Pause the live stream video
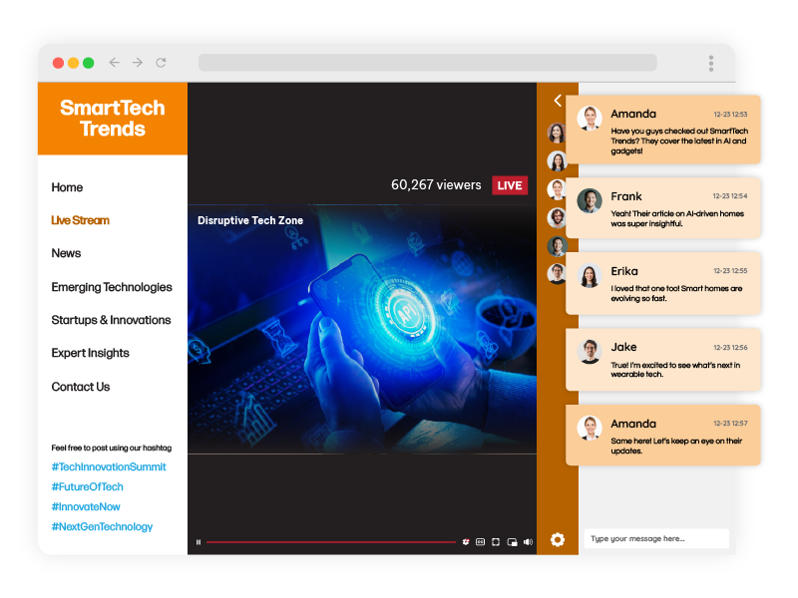This screenshot has height=598, width=798. (x=199, y=542)
